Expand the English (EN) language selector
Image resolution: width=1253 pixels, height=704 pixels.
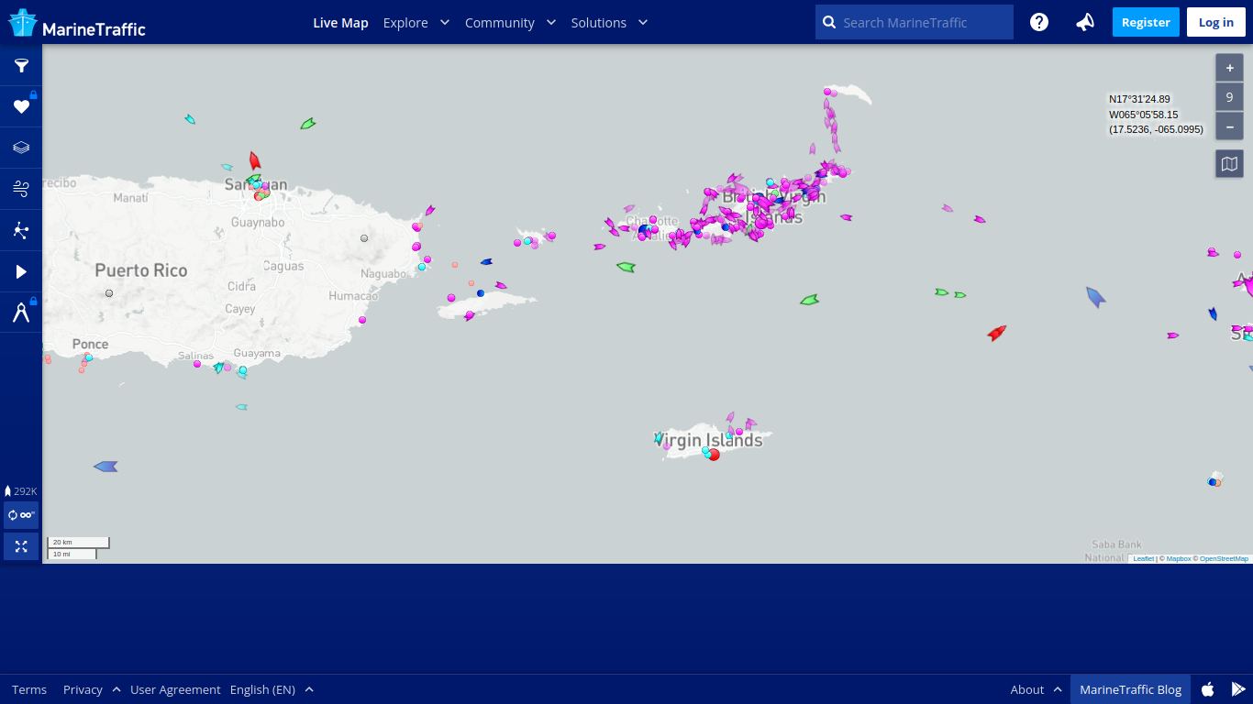pos(272,689)
